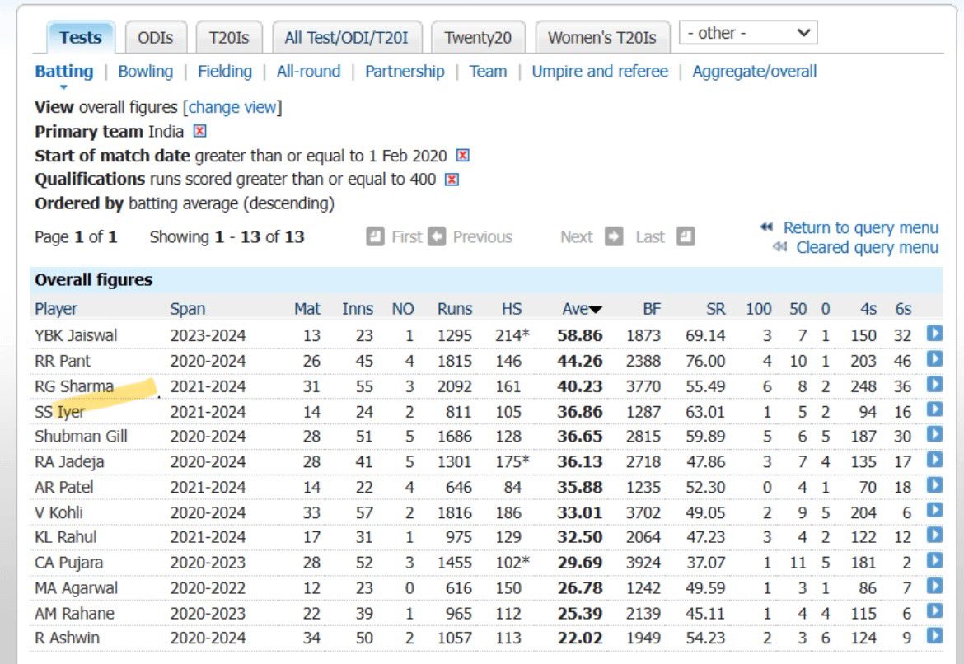Image resolution: width=964 pixels, height=664 pixels.
Task: Open details arrow for V Kohli row
Action: pyautogui.click(x=934, y=510)
